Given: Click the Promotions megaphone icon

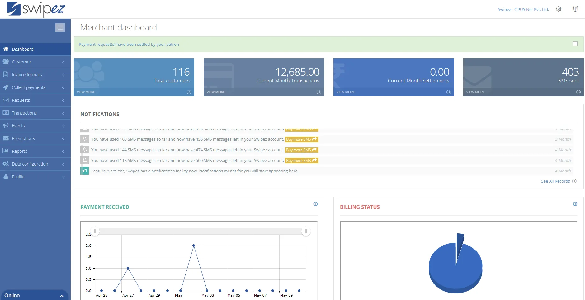Looking at the screenshot, I should [x=6, y=138].
